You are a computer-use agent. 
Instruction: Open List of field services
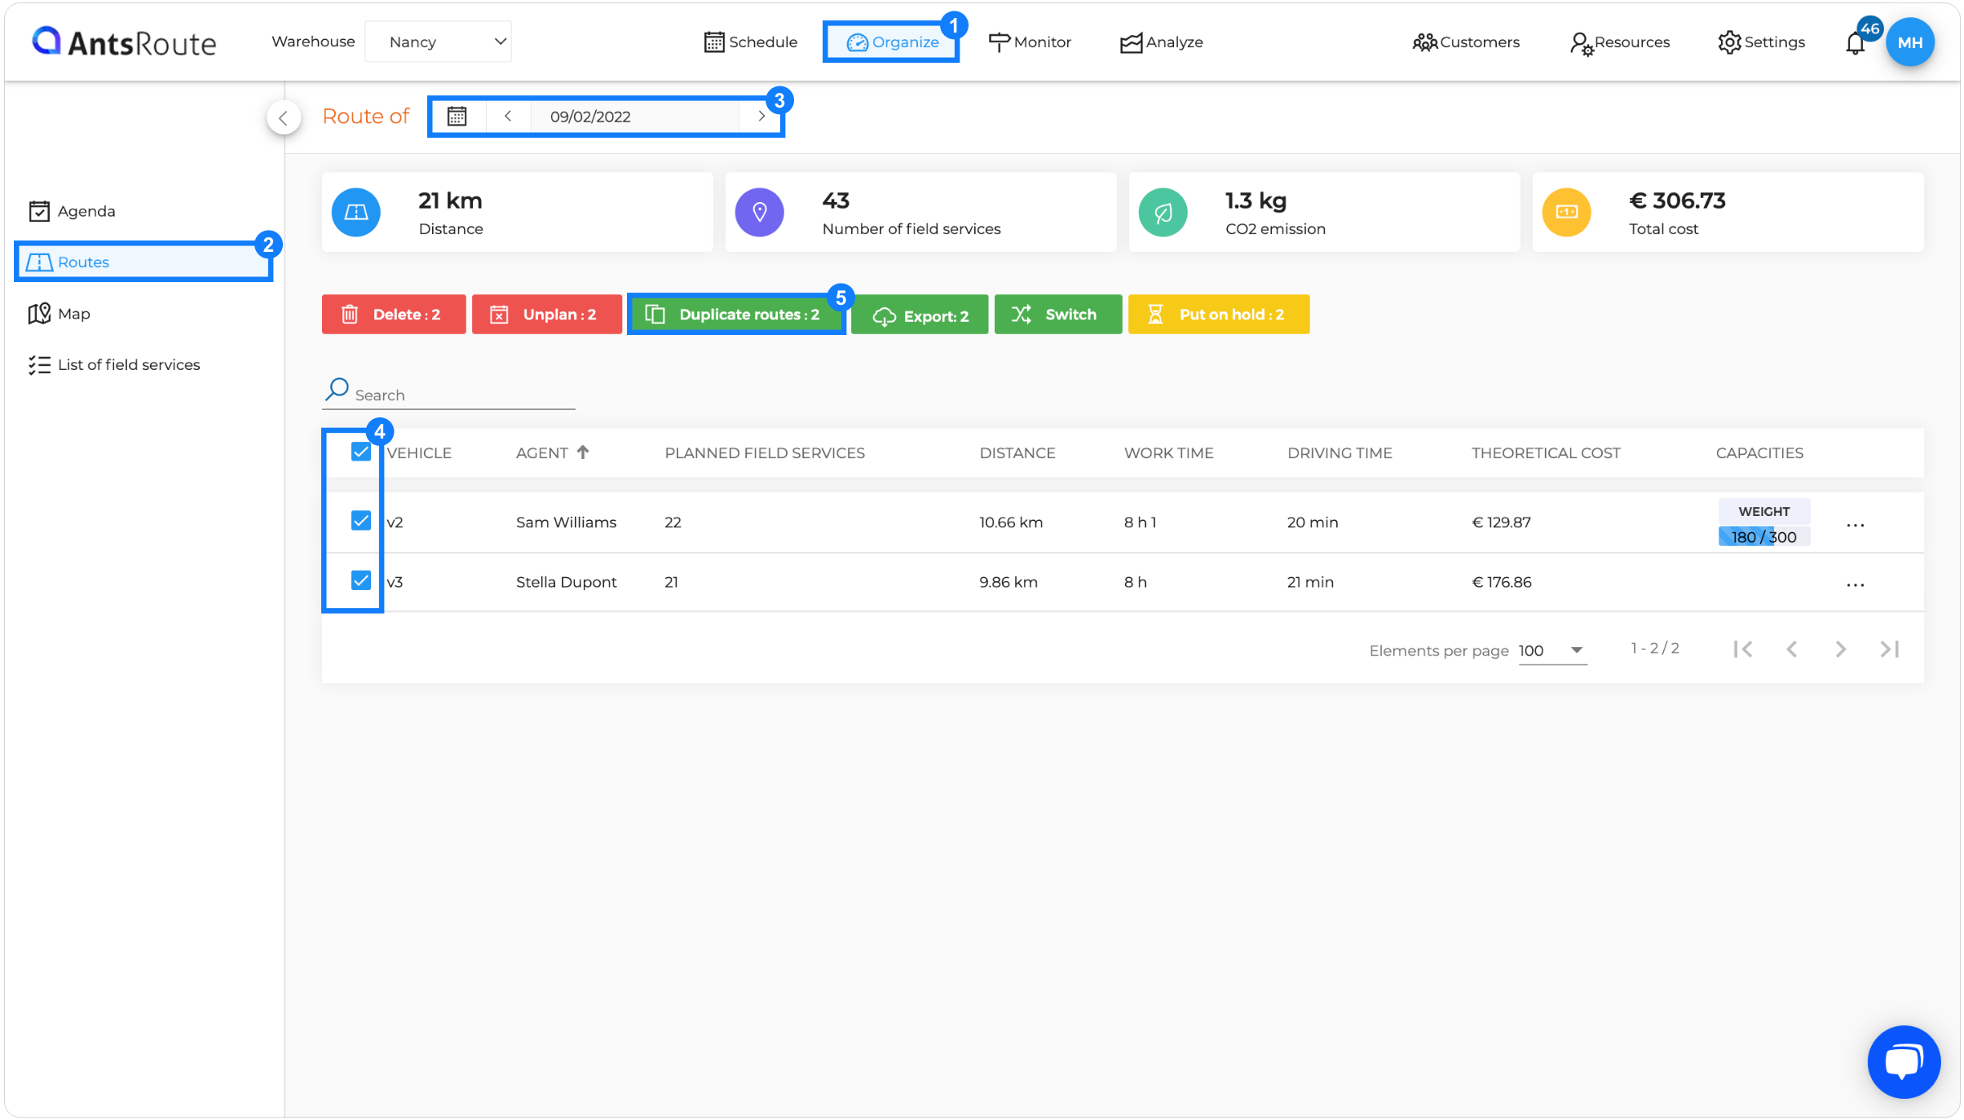click(114, 364)
